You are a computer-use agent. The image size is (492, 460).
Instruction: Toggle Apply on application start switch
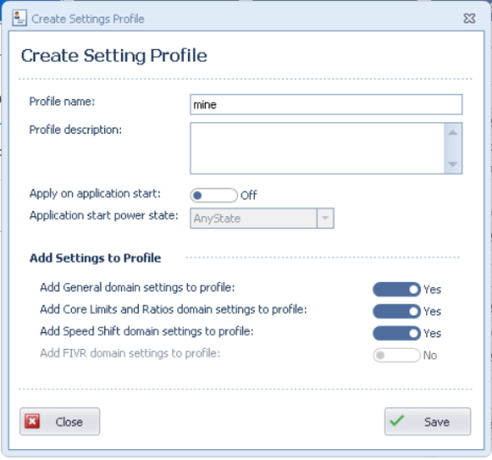[x=214, y=196]
